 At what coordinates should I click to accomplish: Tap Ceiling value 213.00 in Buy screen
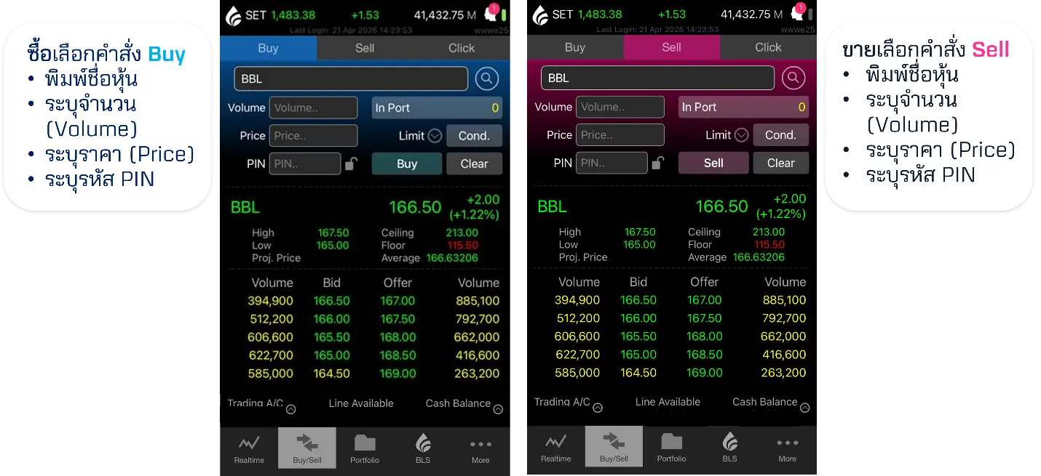(462, 233)
